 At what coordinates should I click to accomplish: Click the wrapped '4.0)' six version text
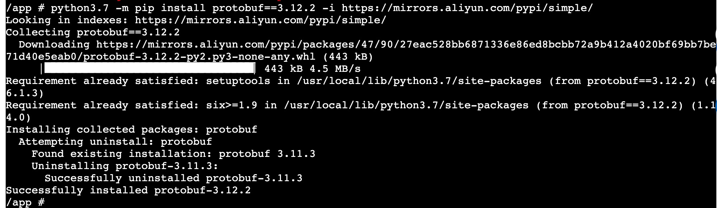[18, 117]
